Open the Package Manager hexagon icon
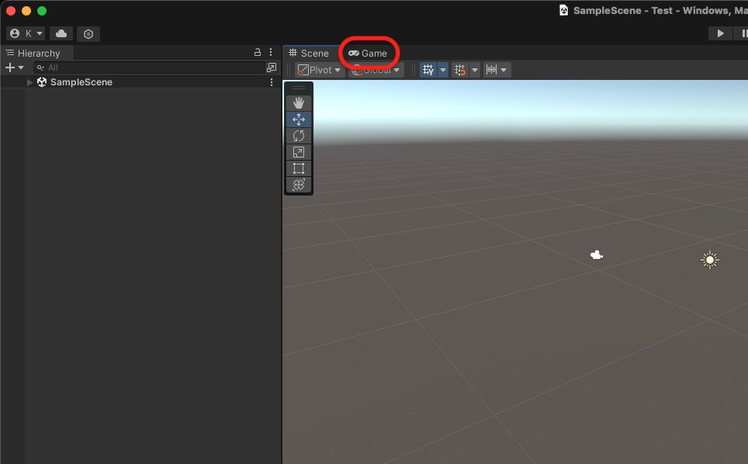Image resolution: width=748 pixels, height=464 pixels. [88, 34]
